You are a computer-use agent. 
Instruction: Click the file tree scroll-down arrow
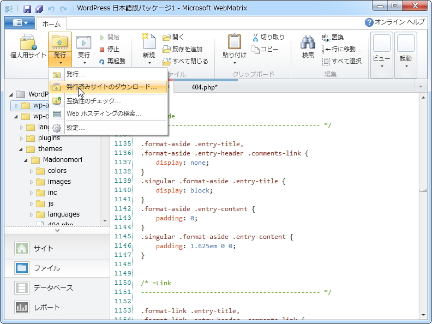(105, 221)
